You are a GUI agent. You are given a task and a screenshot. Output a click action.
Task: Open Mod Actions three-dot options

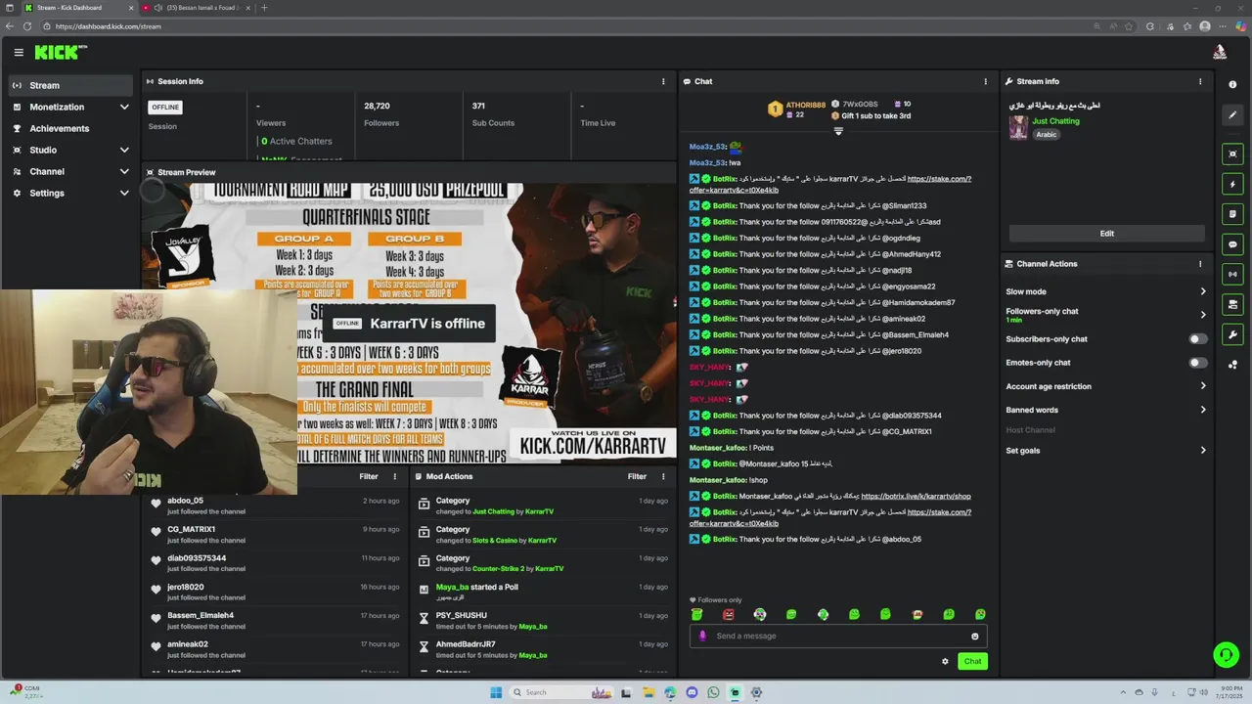663,476
